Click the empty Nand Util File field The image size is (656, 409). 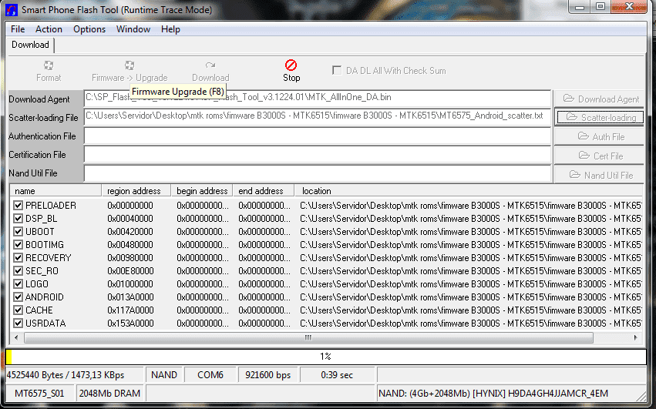(x=318, y=173)
